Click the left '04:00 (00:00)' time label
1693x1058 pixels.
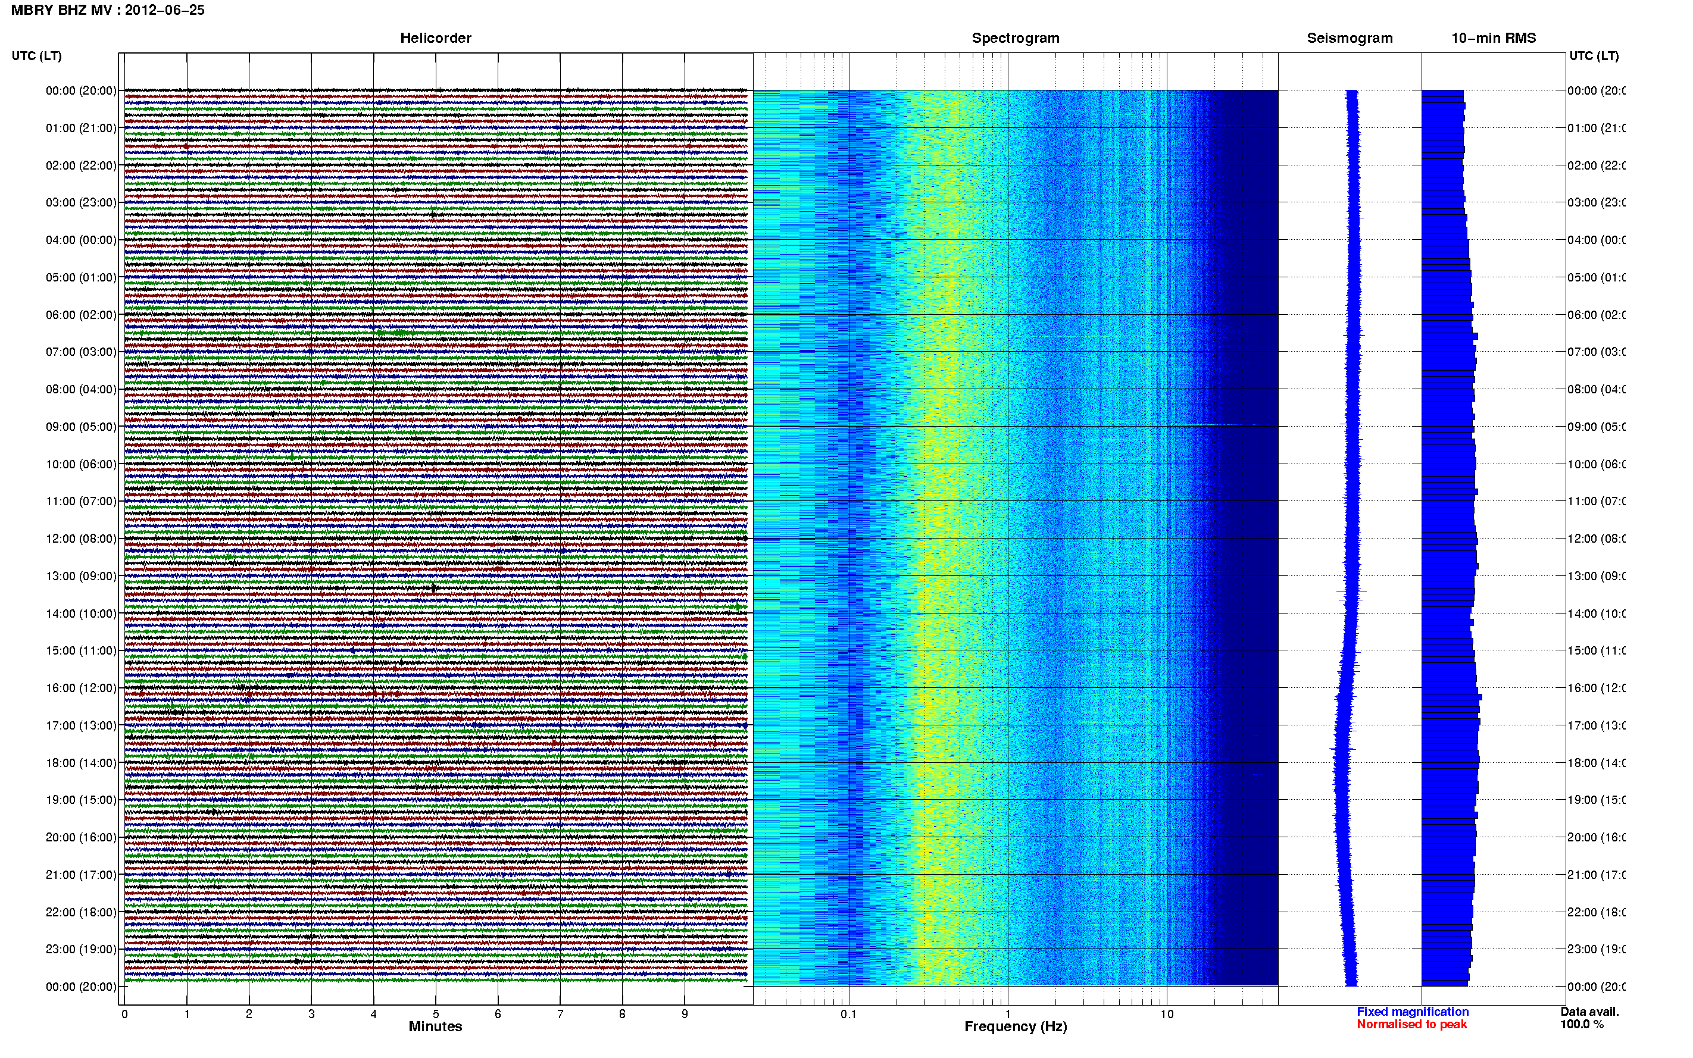[81, 240]
